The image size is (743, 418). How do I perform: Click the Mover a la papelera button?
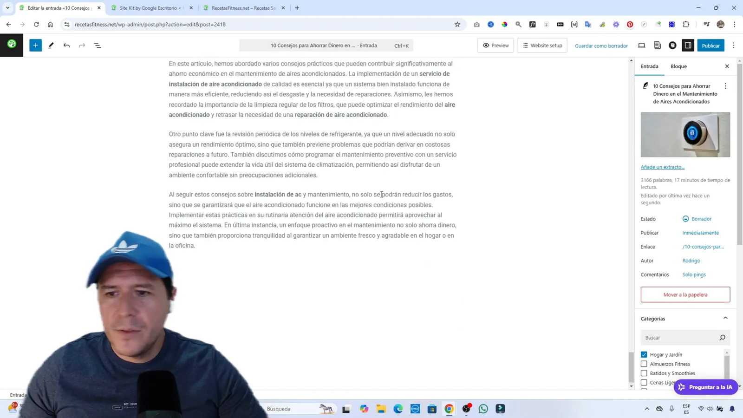685,294
